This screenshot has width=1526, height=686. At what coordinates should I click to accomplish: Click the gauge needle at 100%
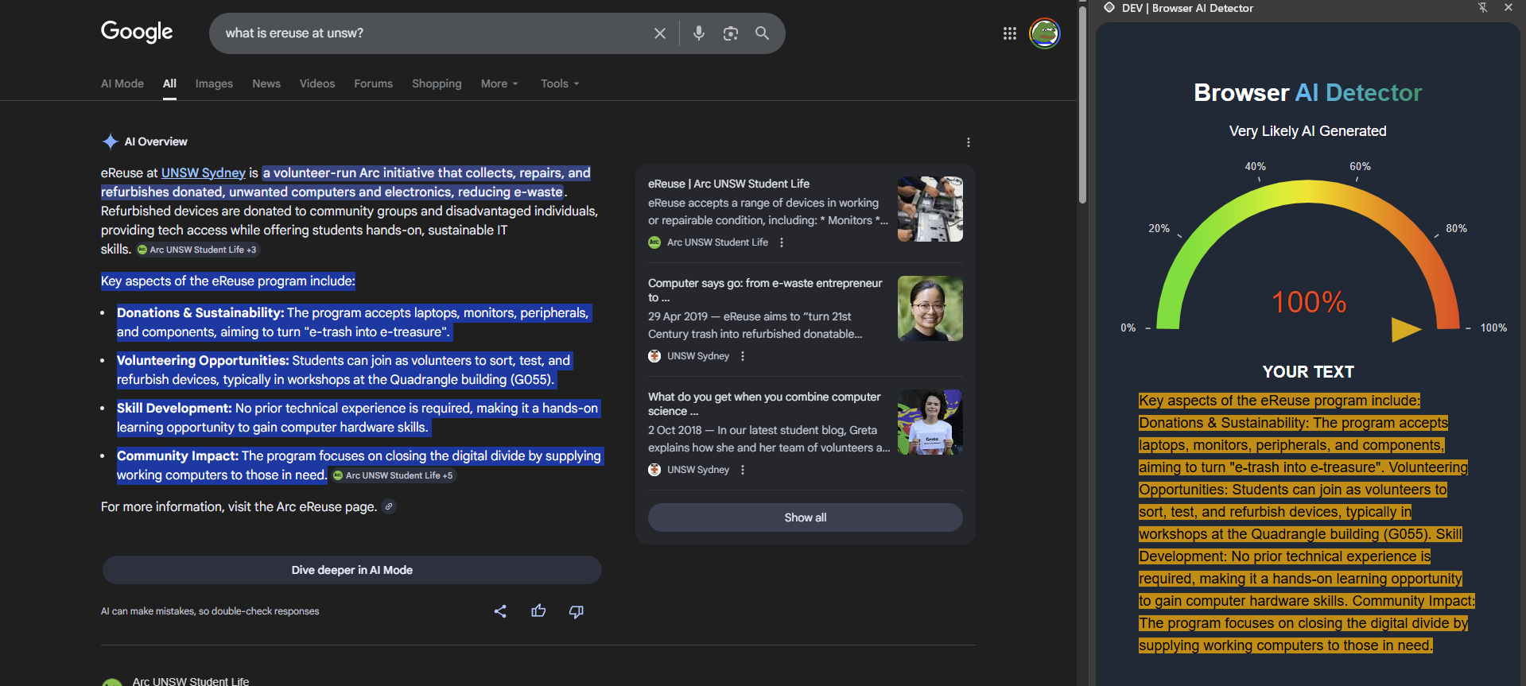(x=1405, y=329)
